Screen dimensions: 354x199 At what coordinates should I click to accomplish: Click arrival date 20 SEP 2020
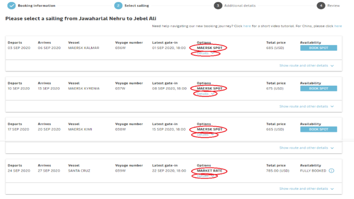click(49, 129)
